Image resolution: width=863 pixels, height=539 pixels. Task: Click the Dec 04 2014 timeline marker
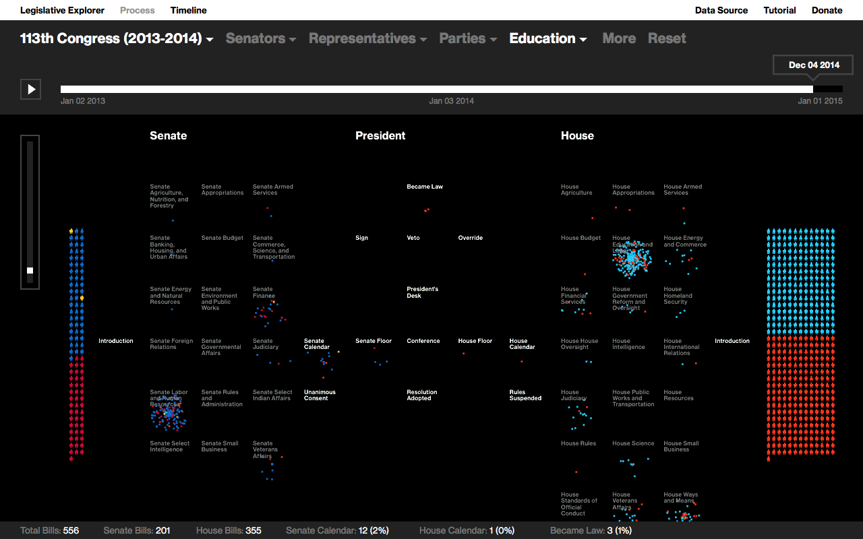tap(812, 65)
